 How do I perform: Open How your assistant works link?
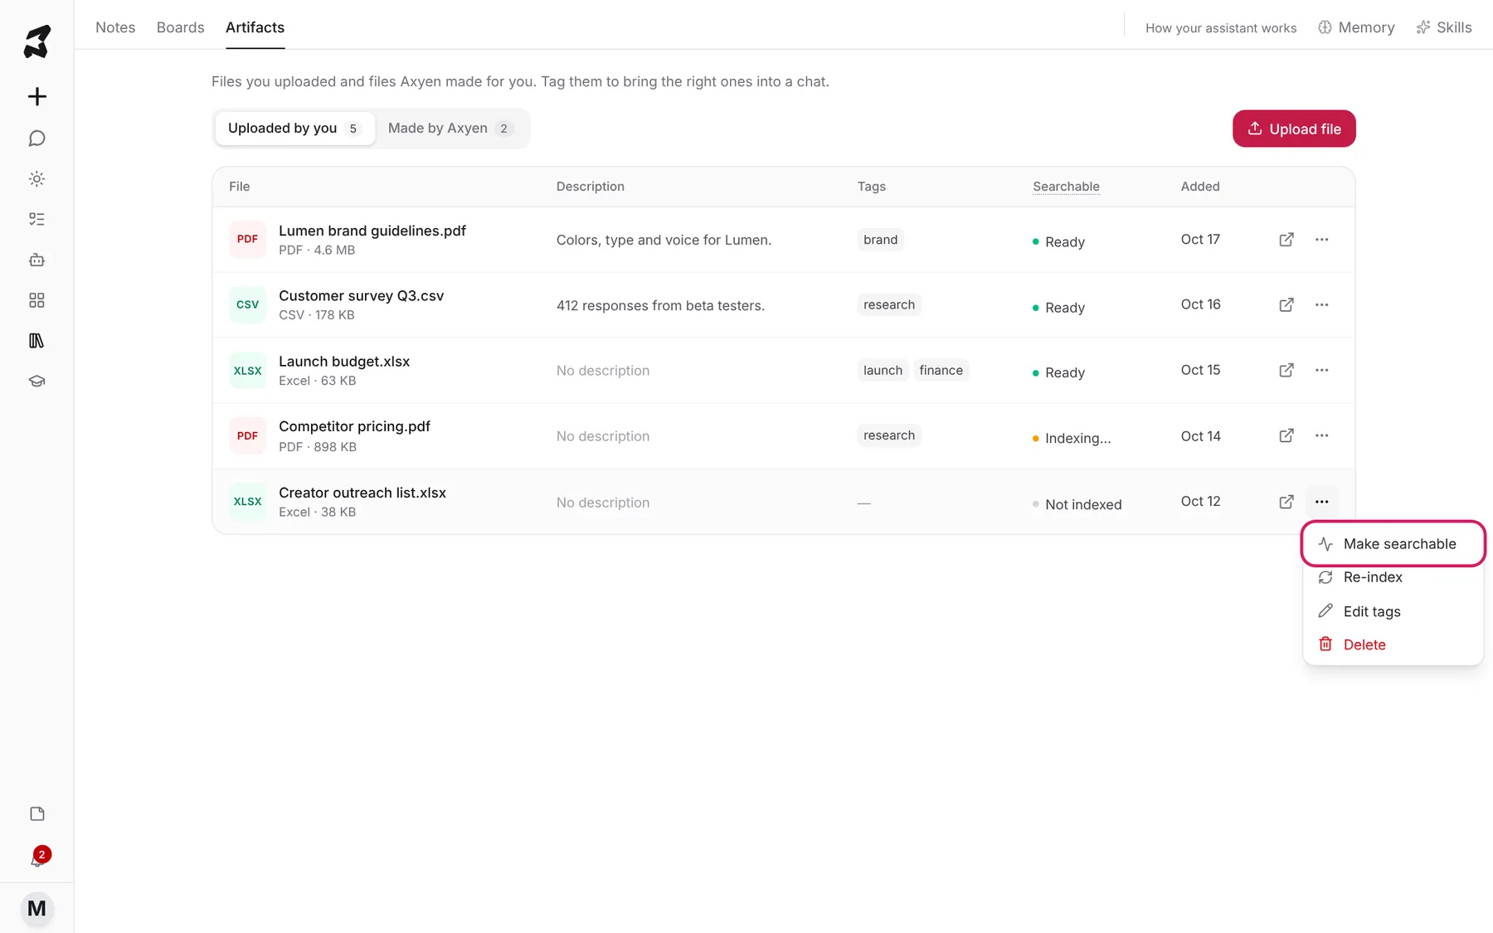[1221, 28]
